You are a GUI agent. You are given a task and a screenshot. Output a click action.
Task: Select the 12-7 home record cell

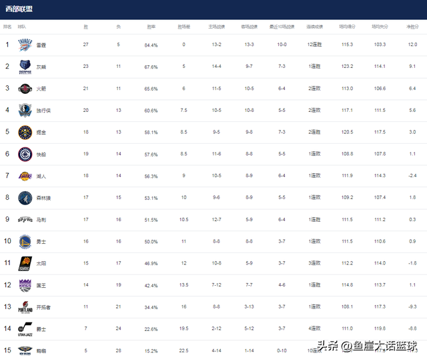(x=216, y=219)
